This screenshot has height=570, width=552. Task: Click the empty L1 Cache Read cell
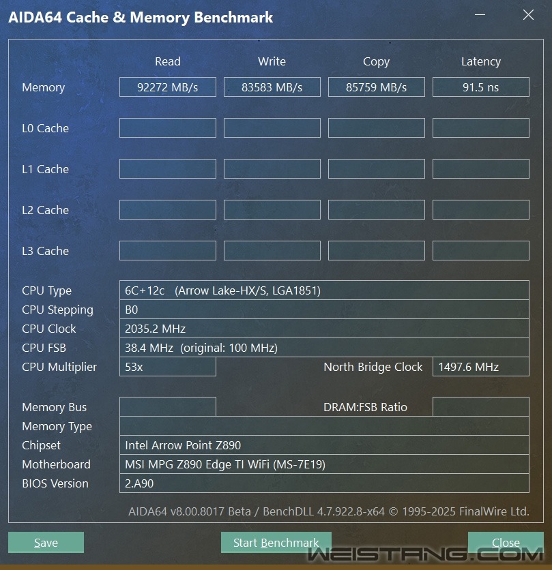167,169
